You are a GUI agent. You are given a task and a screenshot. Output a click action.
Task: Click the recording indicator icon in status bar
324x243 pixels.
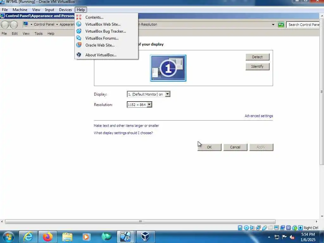point(282,227)
